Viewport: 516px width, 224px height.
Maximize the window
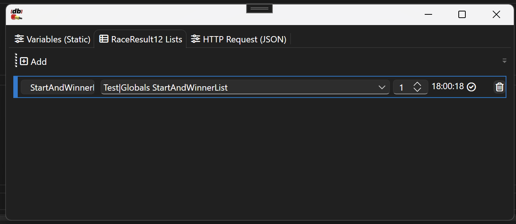462,14
